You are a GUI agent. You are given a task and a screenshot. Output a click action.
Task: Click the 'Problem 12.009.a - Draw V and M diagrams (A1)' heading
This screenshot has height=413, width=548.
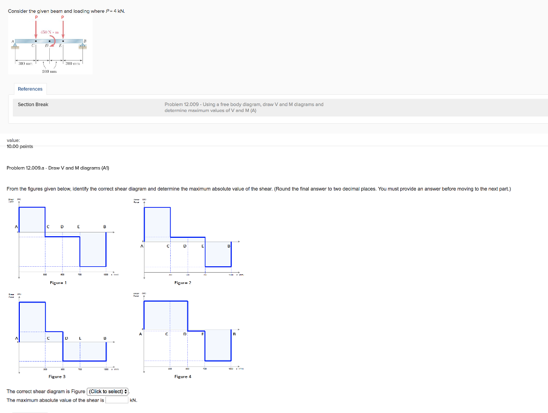click(x=58, y=168)
